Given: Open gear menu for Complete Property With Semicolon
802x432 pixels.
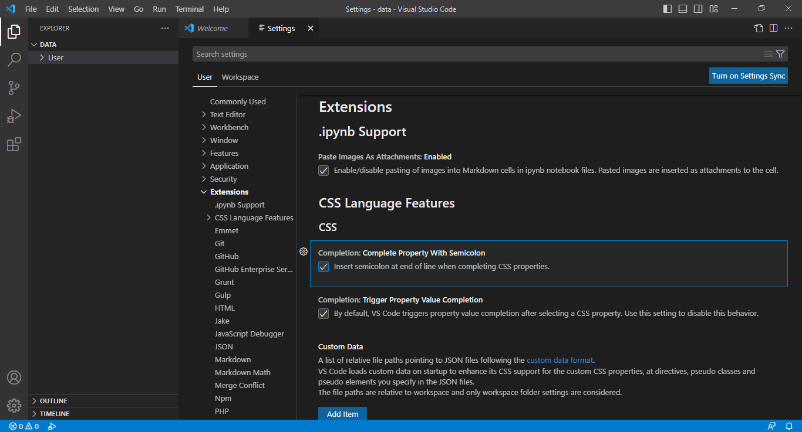Looking at the screenshot, I should tap(304, 251).
